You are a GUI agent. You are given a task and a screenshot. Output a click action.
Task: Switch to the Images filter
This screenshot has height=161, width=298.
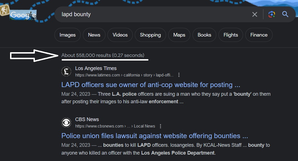coord(68,35)
